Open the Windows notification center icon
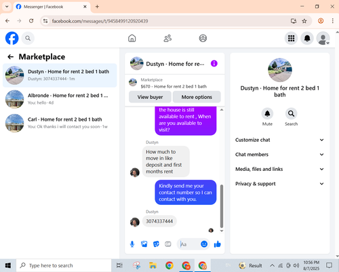The image size is (339, 272). point(329,265)
